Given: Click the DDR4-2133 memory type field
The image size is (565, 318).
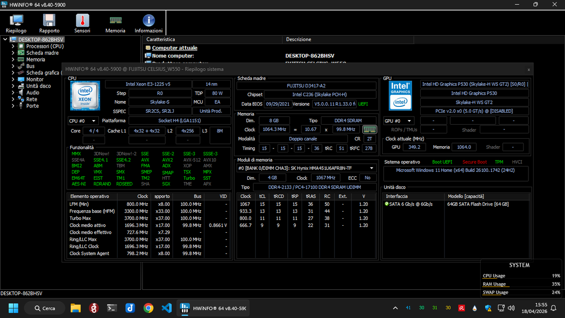Looking at the screenshot, I should [x=315, y=187].
